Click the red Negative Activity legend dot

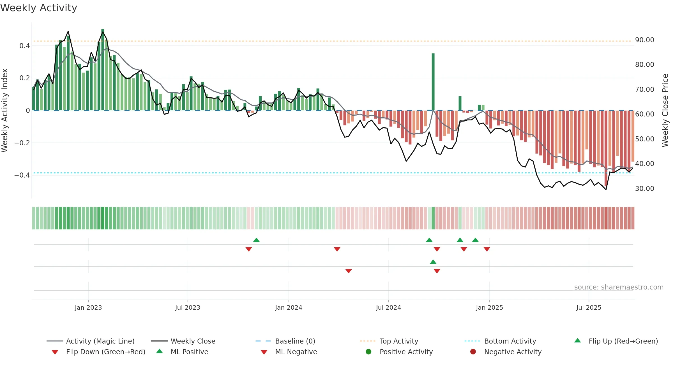(x=473, y=352)
